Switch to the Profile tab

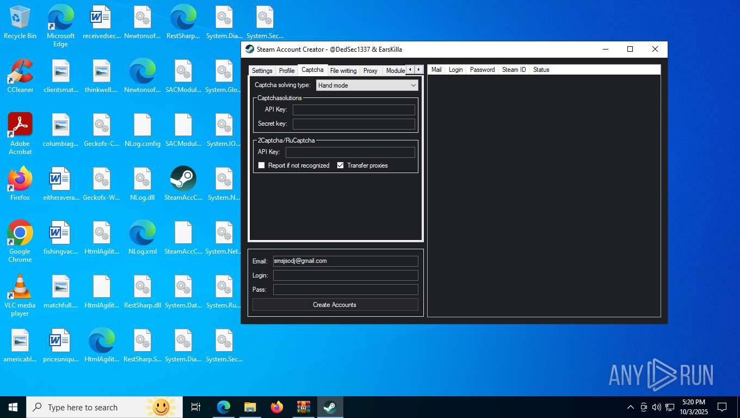tap(287, 71)
